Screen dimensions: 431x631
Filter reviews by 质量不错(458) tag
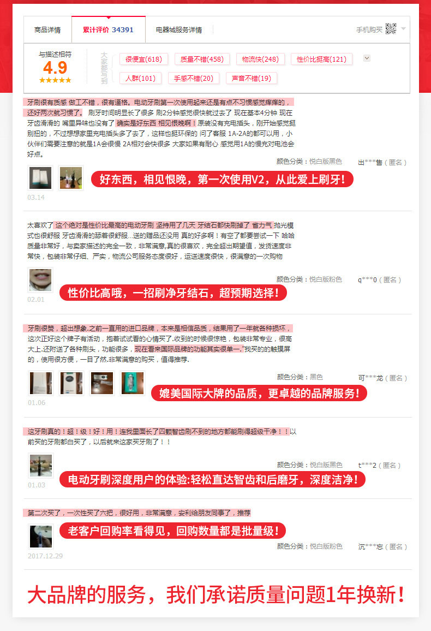(202, 59)
